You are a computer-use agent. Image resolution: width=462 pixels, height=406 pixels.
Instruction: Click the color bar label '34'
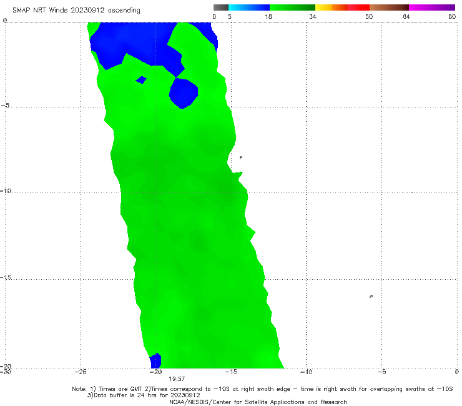click(313, 16)
